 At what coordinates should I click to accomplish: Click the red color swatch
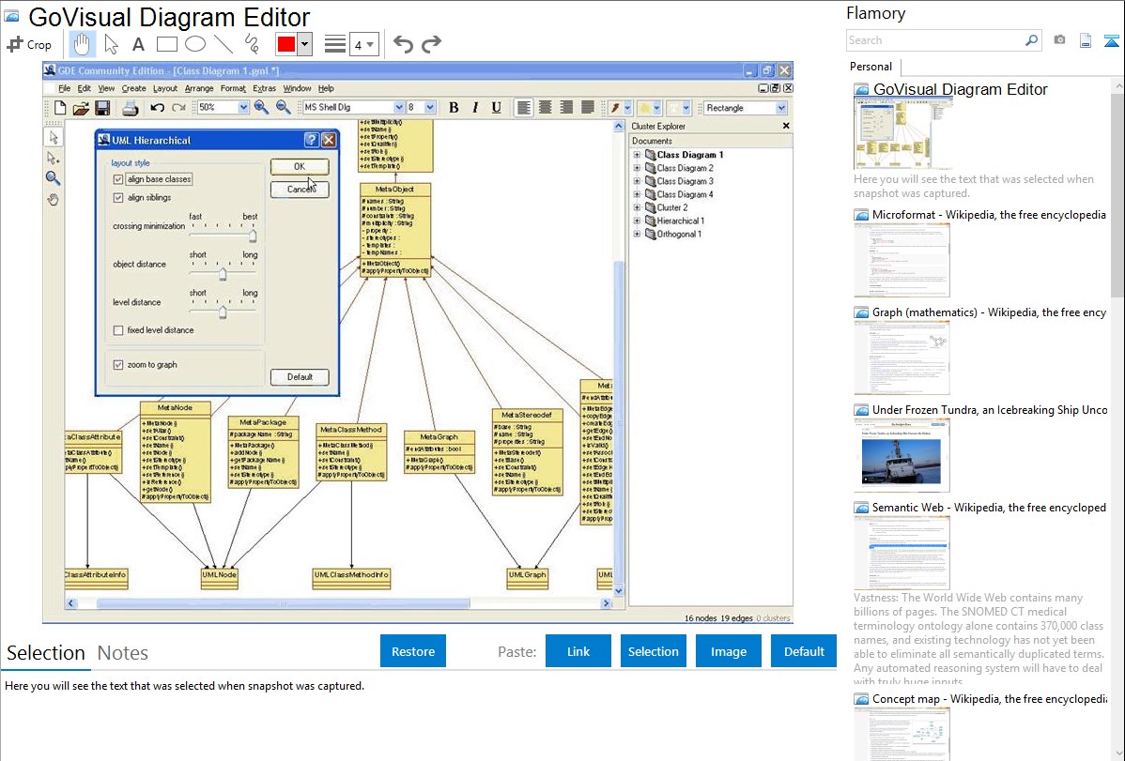click(x=286, y=44)
